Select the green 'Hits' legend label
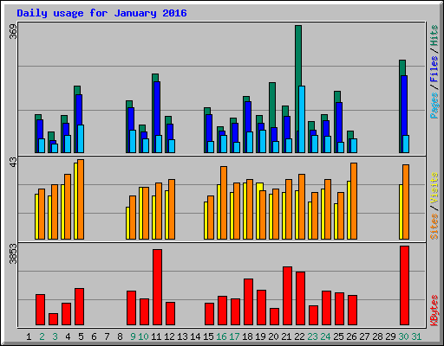This screenshot has height=346, width=444. [434, 35]
